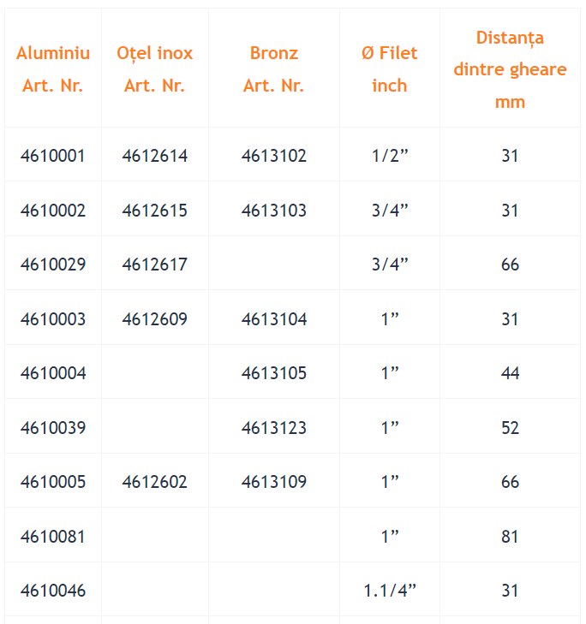Click distance 66 in row 4610005

coord(510,482)
